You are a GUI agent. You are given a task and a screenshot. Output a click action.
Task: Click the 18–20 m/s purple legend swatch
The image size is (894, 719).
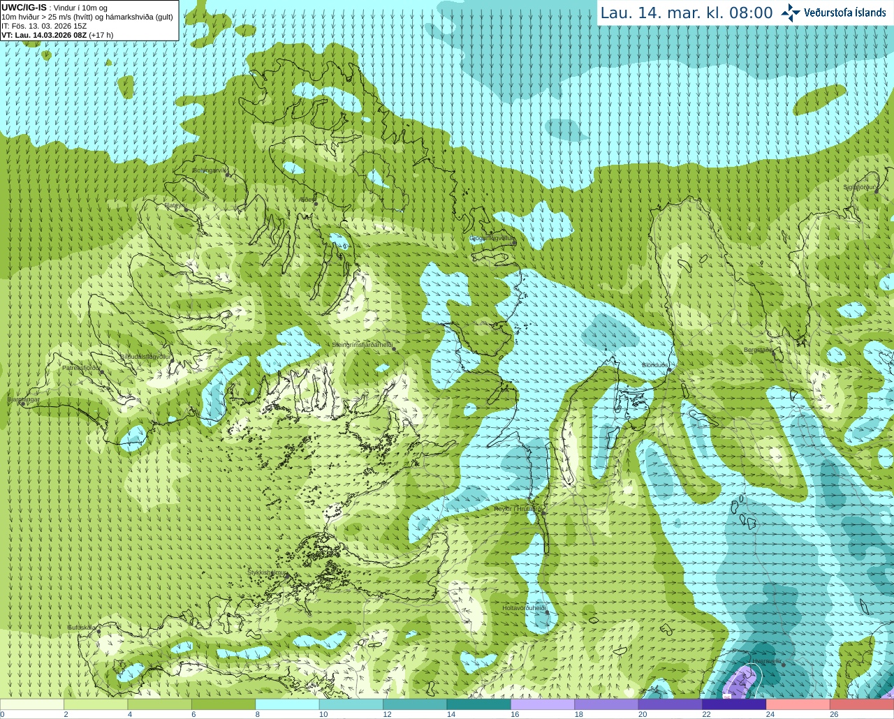point(607,704)
